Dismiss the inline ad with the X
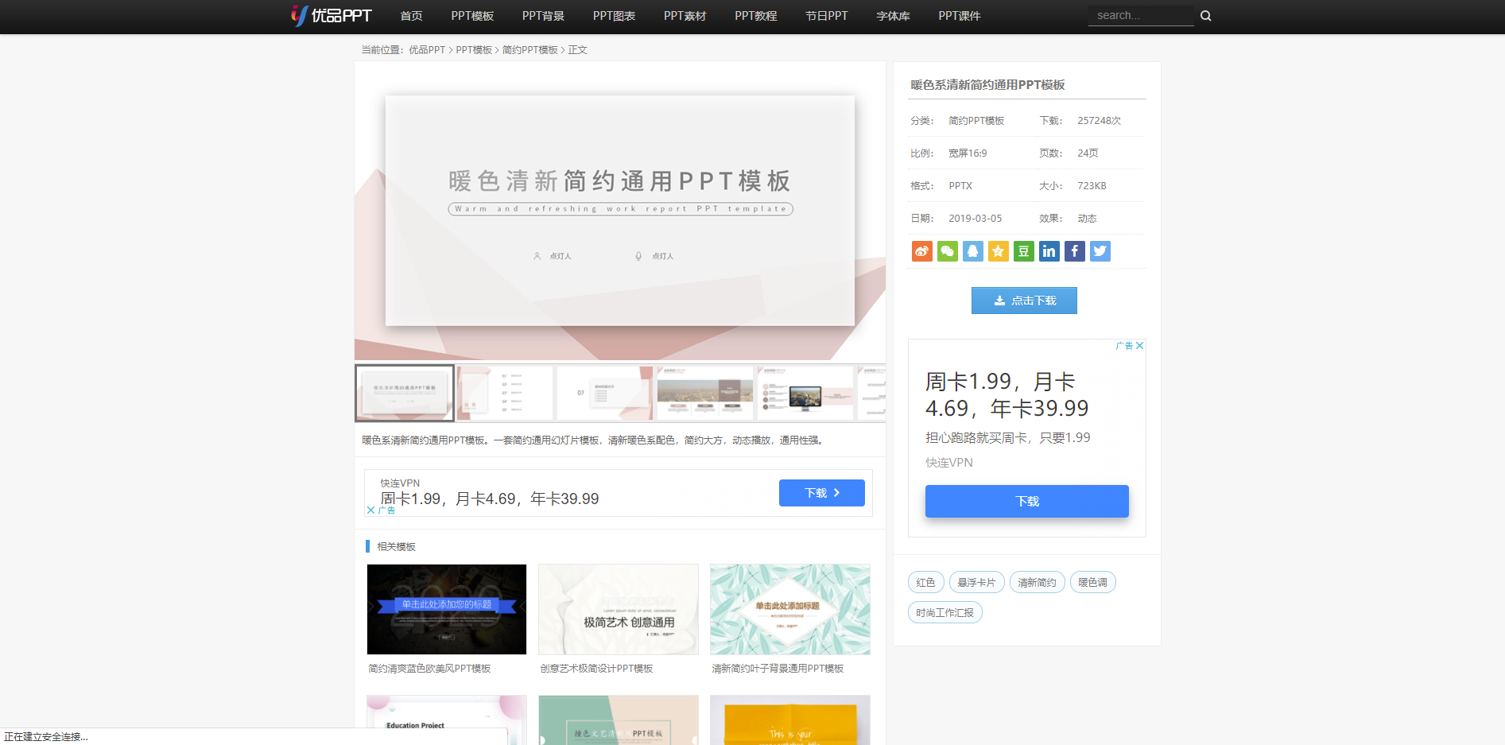 point(371,510)
